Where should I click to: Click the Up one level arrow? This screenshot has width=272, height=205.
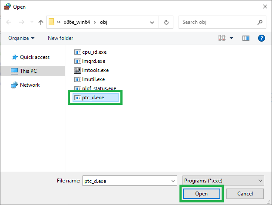[x=41, y=22]
